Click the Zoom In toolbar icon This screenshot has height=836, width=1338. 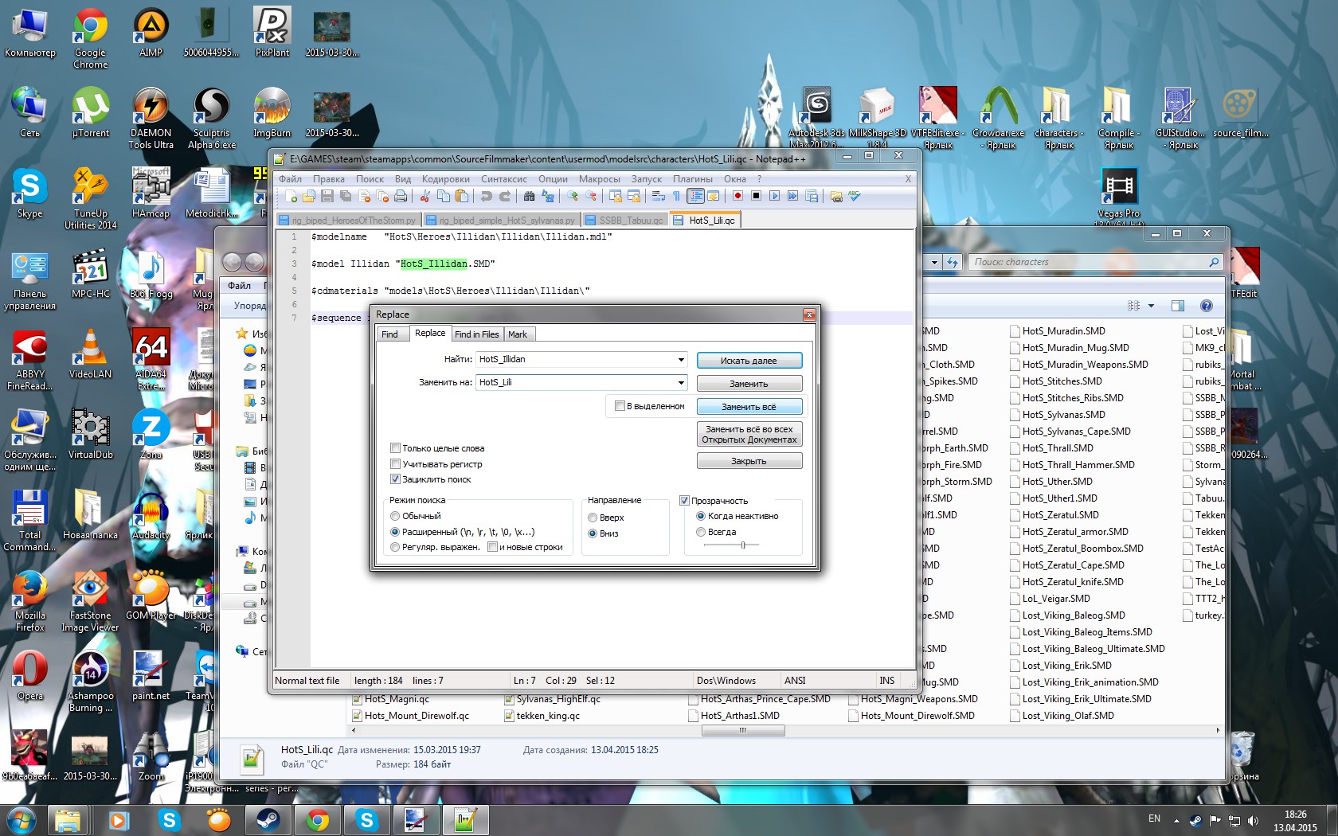pyautogui.click(x=572, y=196)
